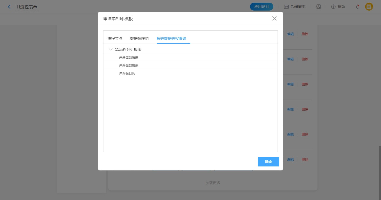381x200 pixels.
Task: Click the contacts book icon
Action: (319, 7)
